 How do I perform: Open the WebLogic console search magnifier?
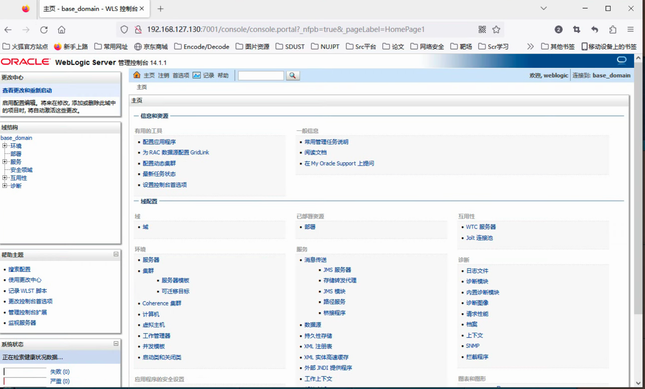pyautogui.click(x=293, y=76)
